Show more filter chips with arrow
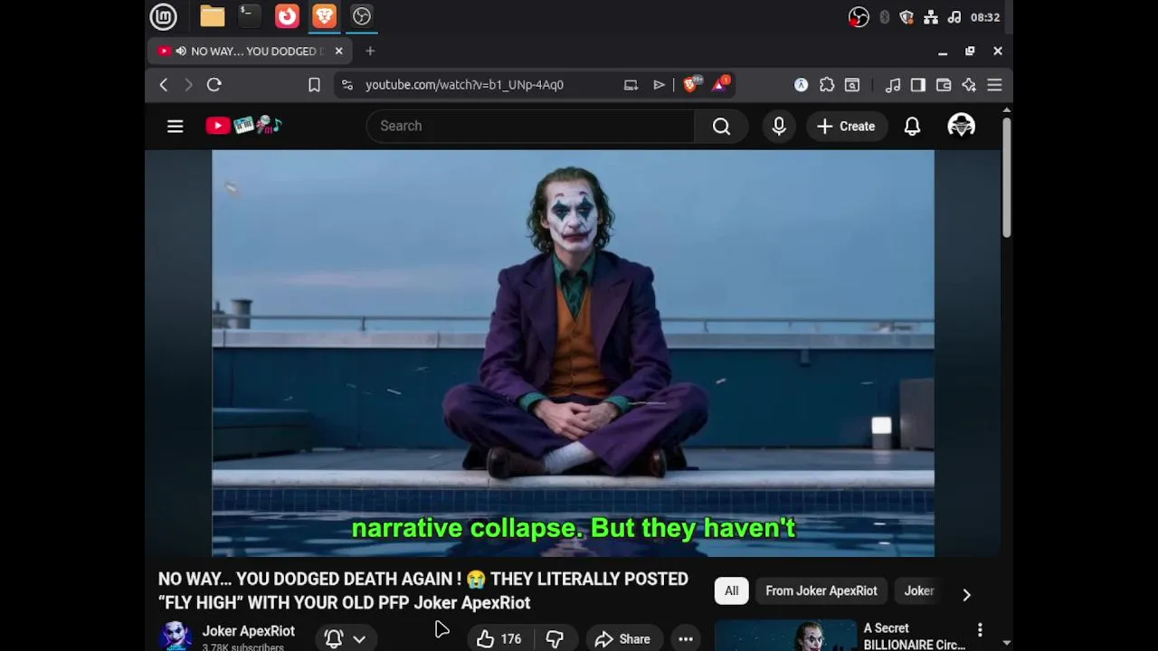The height and width of the screenshot is (651, 1158). (966, 594)
